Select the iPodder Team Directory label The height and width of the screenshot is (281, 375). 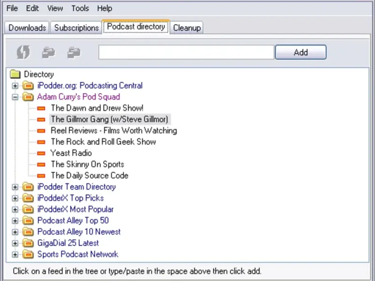(x=76, y=186)
